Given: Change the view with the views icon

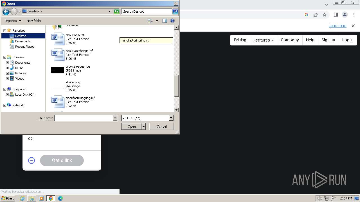Looking at the screenshot, I should tap(150, 21).
